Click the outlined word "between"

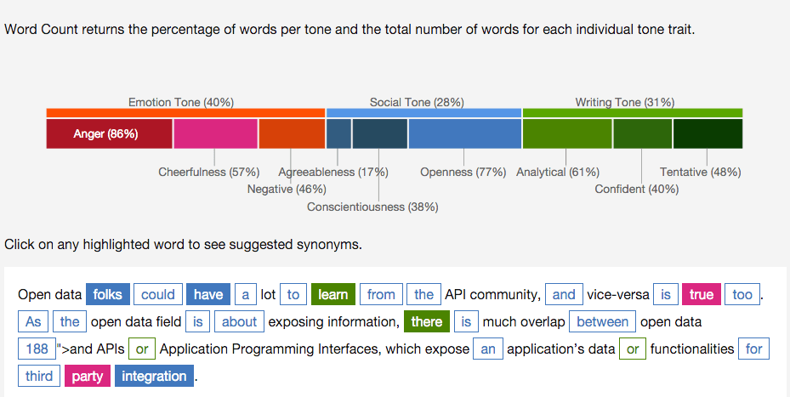(x=602, y=321)
